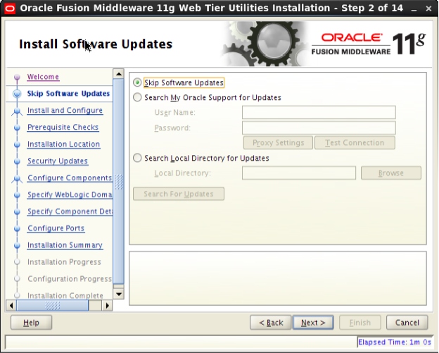Go to previous step with Back
This screenshot has width=439, height=353.
point(271,323)
